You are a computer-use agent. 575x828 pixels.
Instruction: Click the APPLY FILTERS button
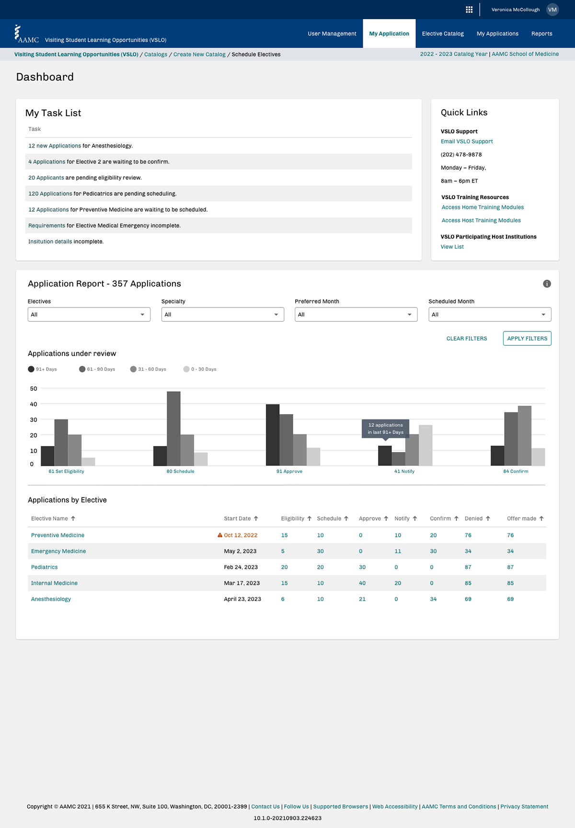(x=527, y=339)
